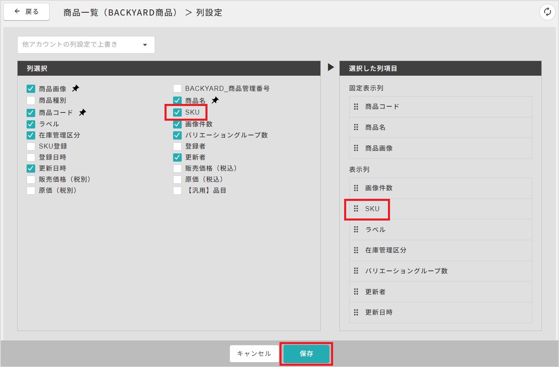The height and width of the screenshot is (367, 559).
Task: Select 商品コード in the fixed columns list
Action: 440,107
